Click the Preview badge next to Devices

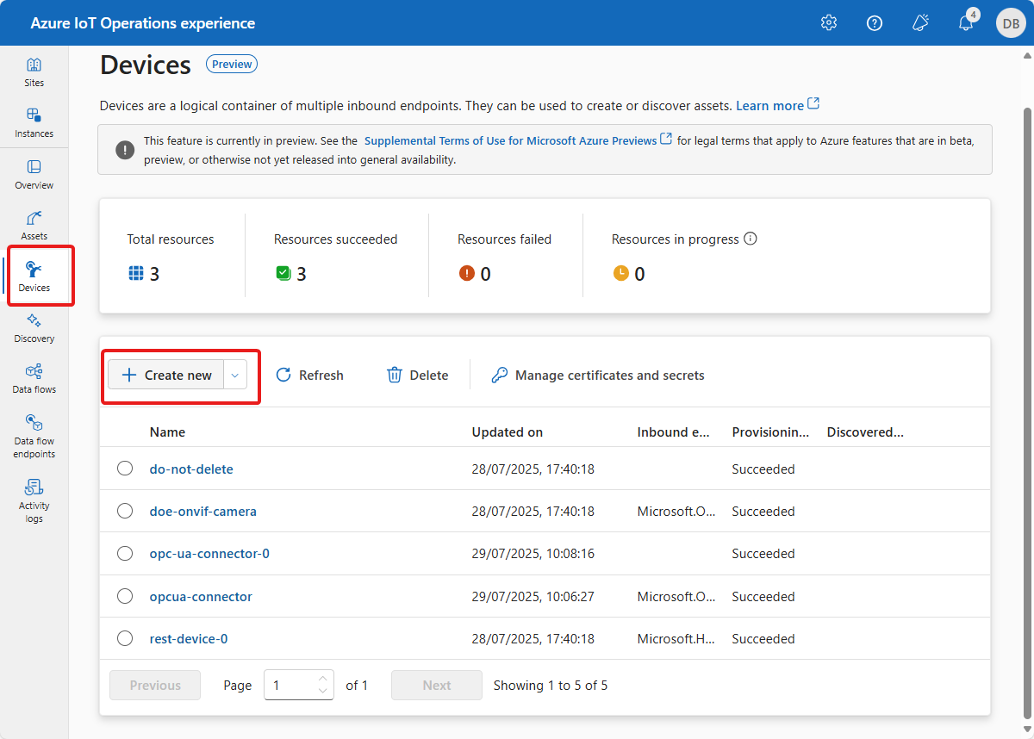coord(232,64)
